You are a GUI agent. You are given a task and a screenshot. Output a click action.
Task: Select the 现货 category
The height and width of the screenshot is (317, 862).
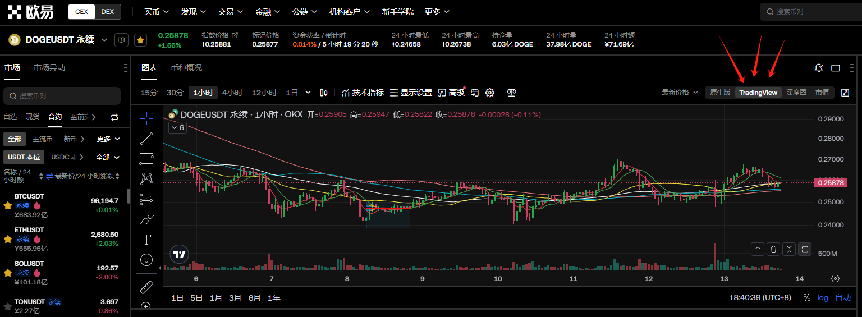(33, 117)
